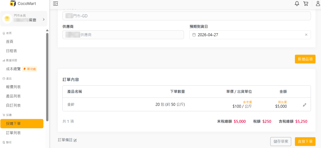Viewport: 321px width, 148px height.
Task: Click the pencil edit icon for 金針
Action: point(304,105)
